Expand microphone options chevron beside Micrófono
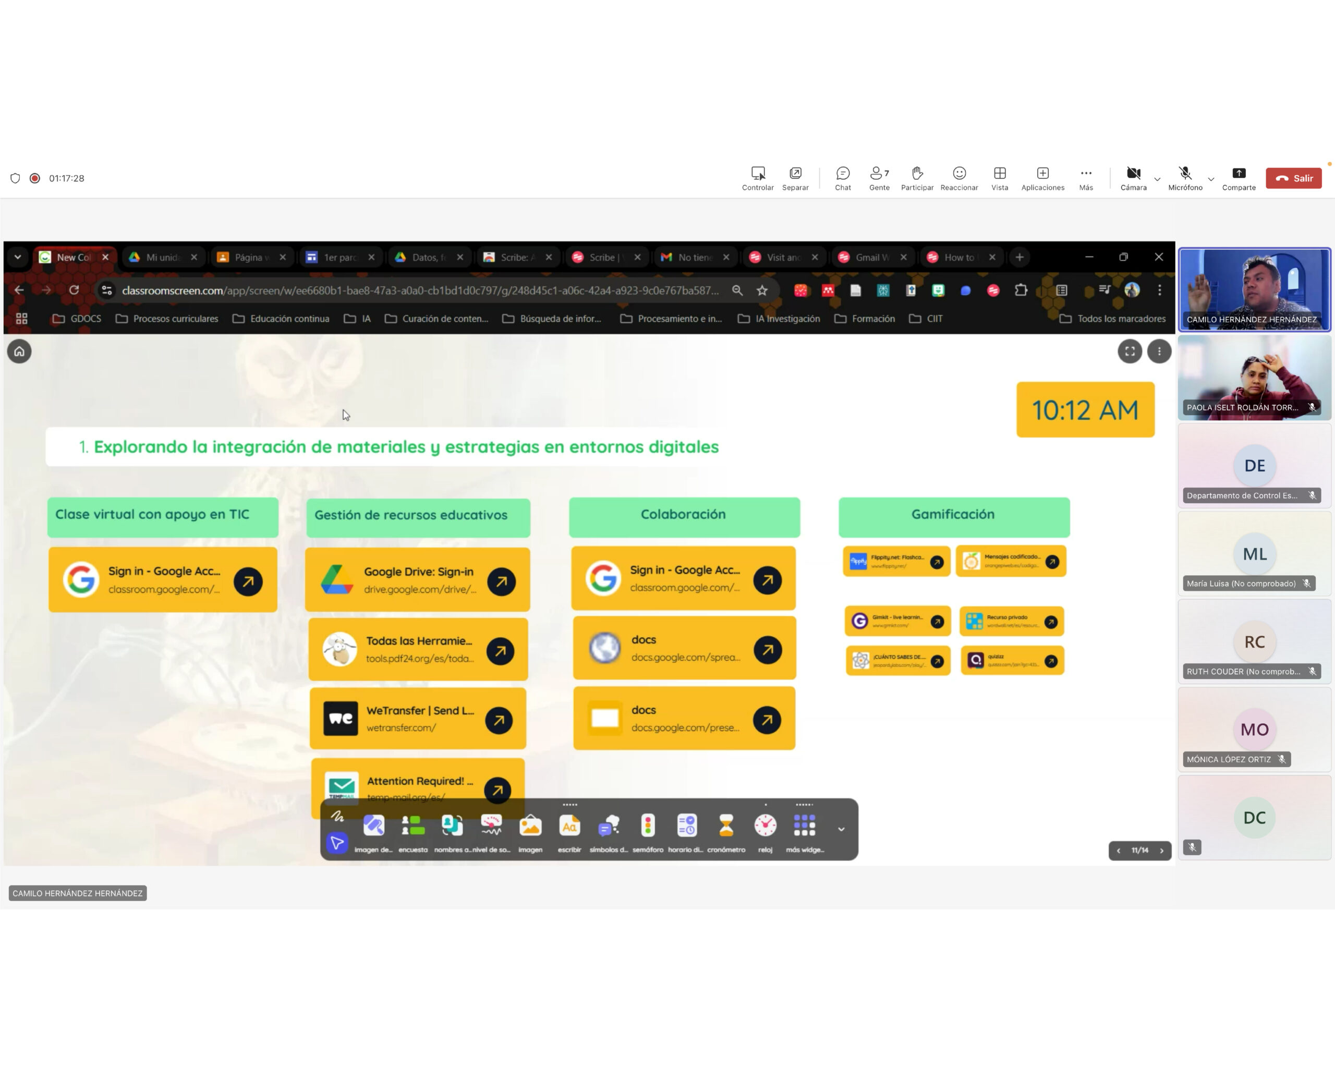Image resolution: width=1335 pixels, height=1068 pixels. pyautogui.click(x=1211, y=179)
